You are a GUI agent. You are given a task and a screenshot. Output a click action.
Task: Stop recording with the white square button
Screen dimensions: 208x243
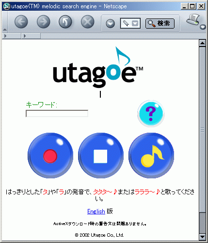click(101, 156)
